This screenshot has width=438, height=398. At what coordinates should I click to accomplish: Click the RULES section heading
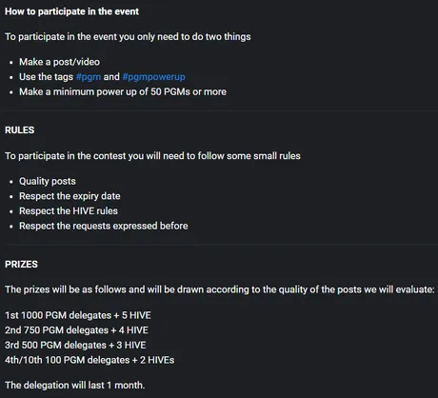(x=20, y=130)
